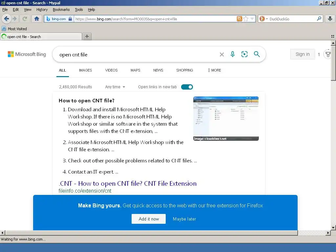
Task: Click the Add it now button
Action: (149, 219)
